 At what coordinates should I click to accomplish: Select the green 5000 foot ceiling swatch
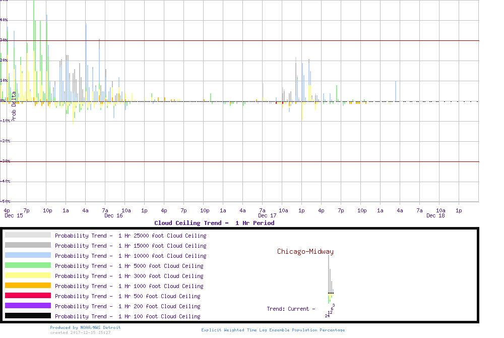28,265
